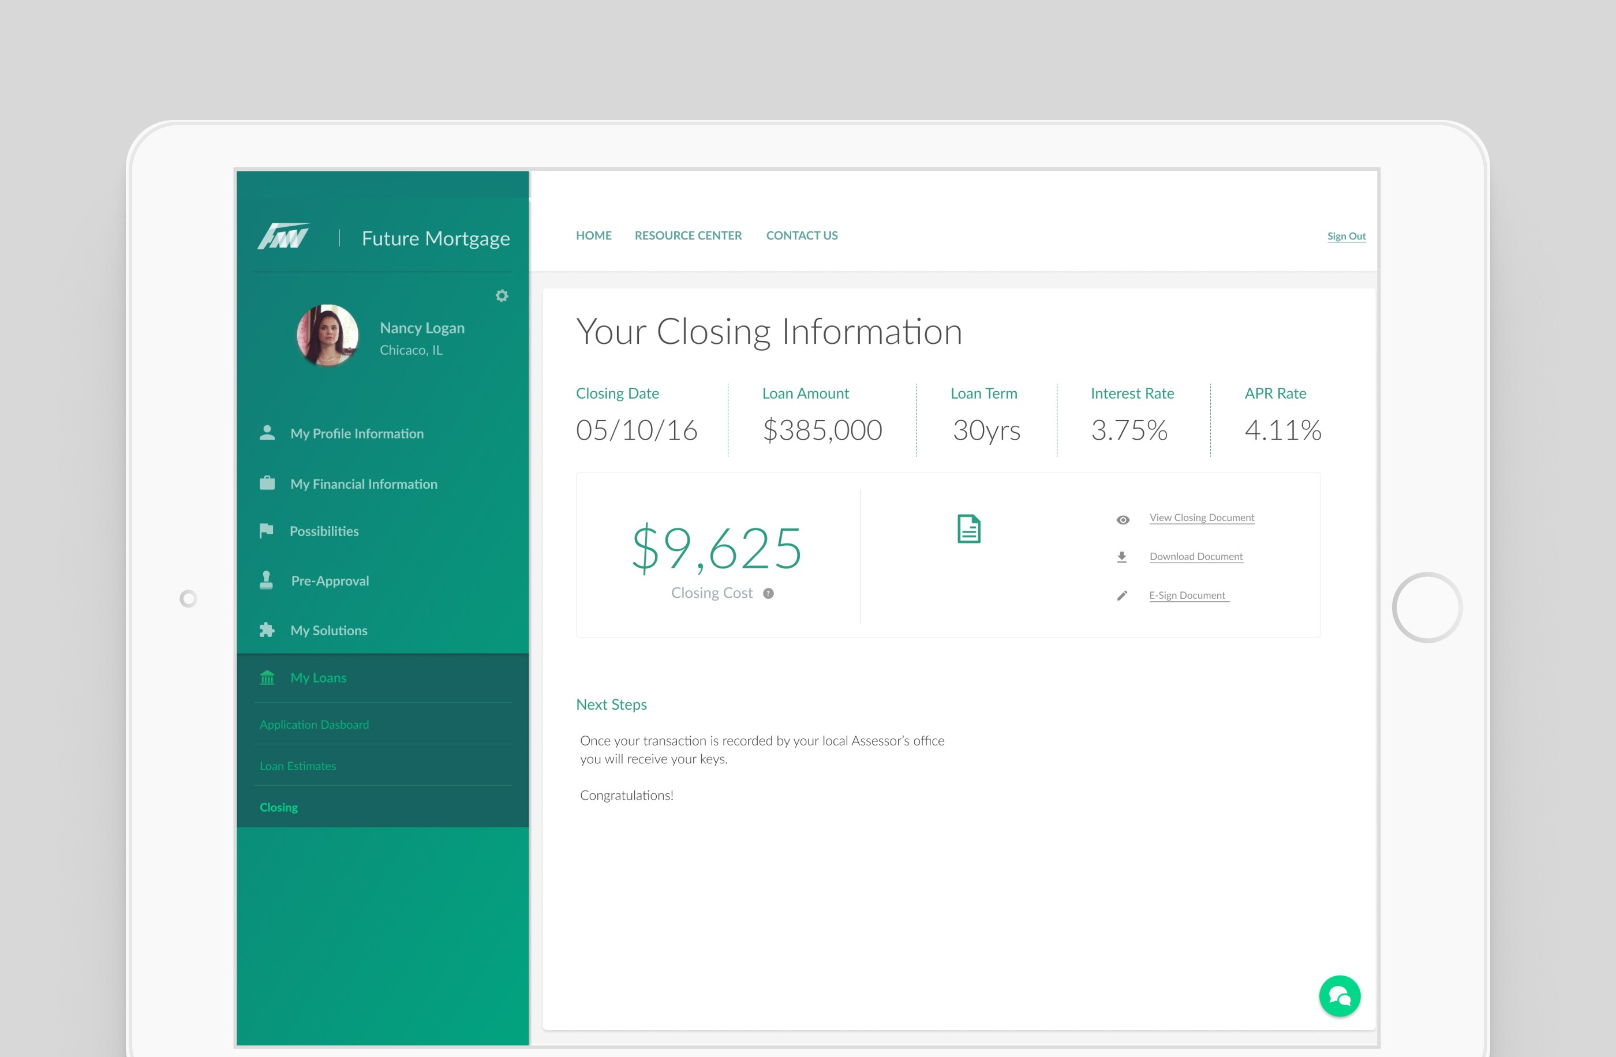This screenshot has width=1616, height=1057.
Task: Select My Financial Information menu item
Action: point(363,484)
